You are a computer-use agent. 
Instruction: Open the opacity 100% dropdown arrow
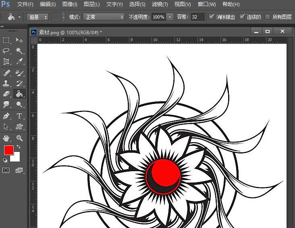coord(170,17)
